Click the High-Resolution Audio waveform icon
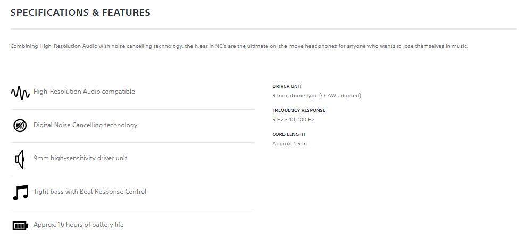This screenshot has height=239, width=527. click(x=20, y=93)
